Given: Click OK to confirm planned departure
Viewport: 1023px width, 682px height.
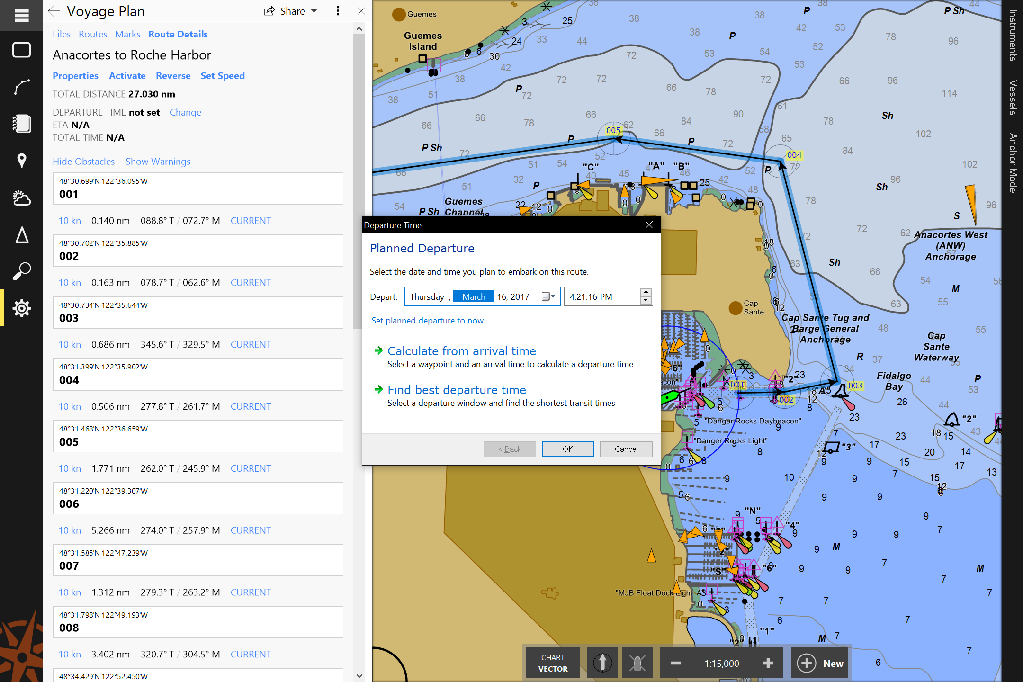Looking at the screenshot, I should click(x=568, y=449).
